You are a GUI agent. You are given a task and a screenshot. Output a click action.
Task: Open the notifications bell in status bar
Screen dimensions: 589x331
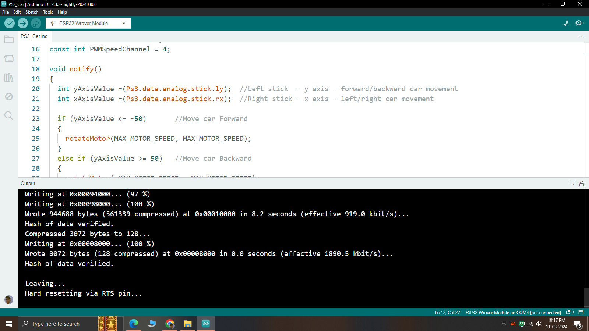coord(570,313)
